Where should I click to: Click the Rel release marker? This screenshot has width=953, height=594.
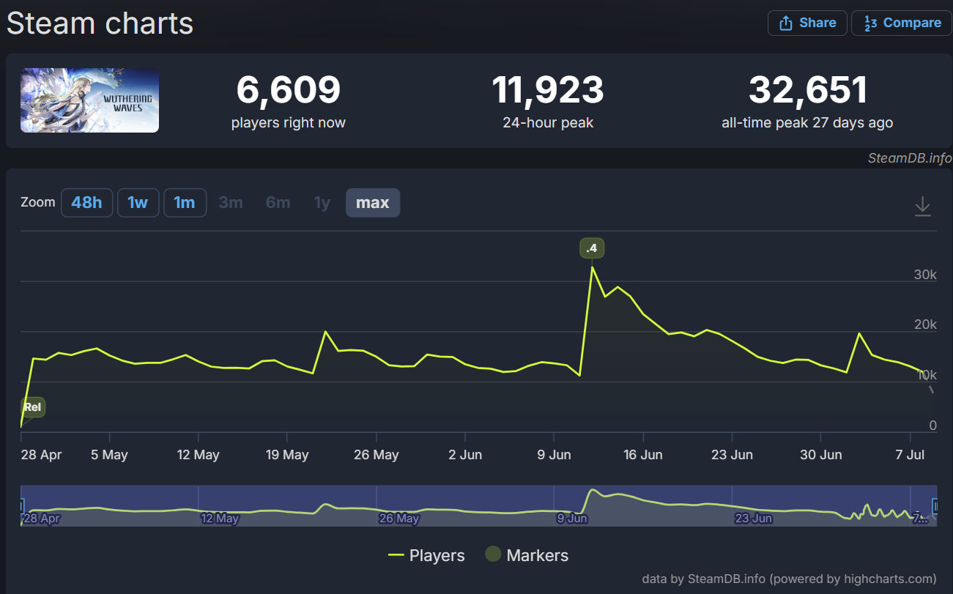[33, 406]
